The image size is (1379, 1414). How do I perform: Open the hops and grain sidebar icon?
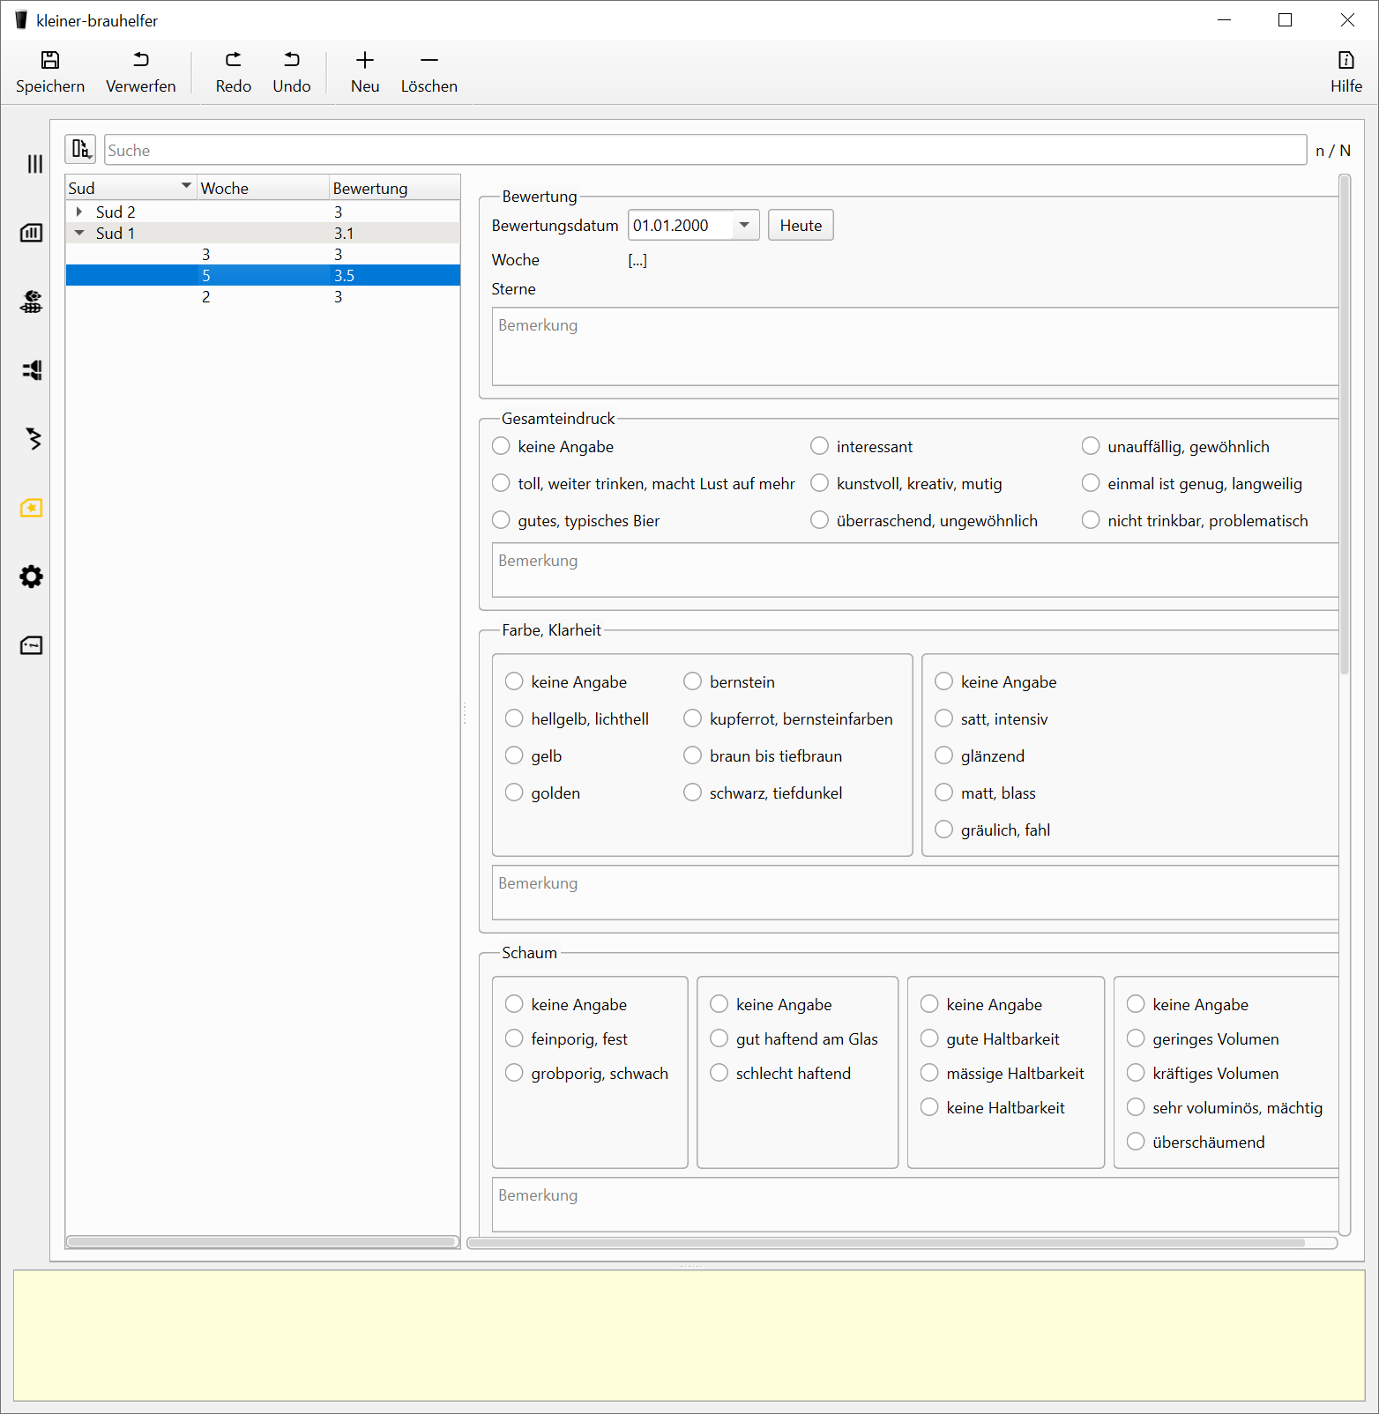point(32,301)
